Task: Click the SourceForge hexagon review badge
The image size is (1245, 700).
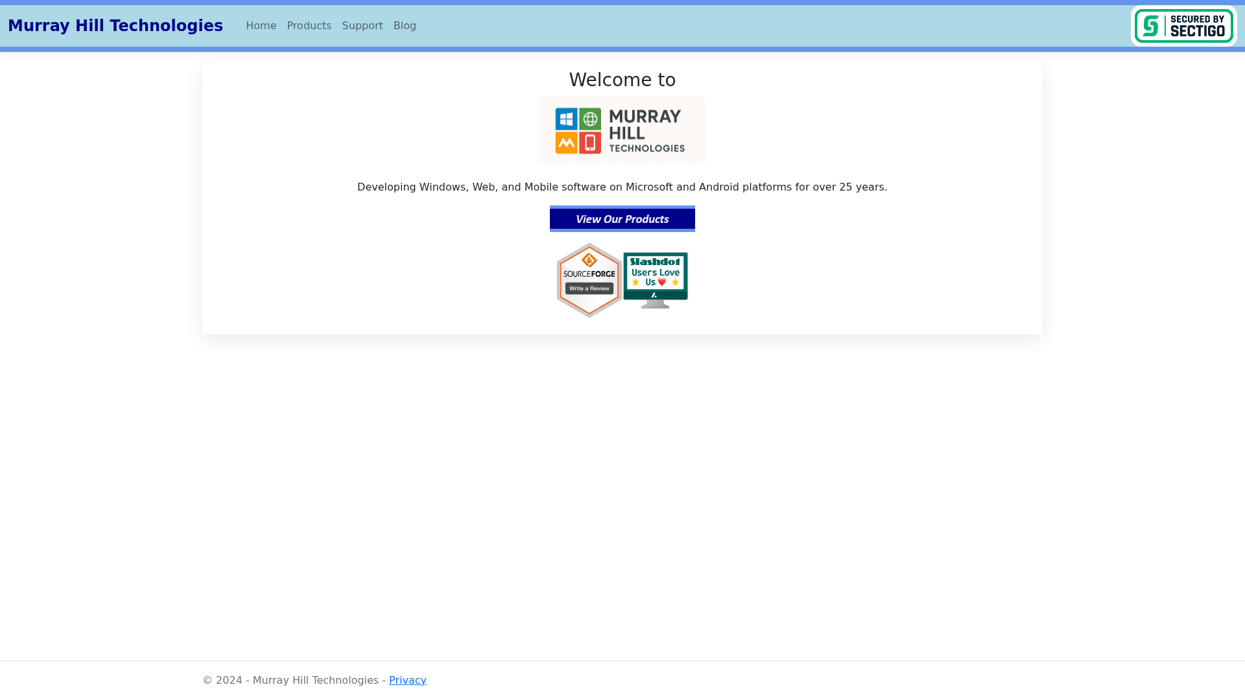Action: (x=589, y=280)
